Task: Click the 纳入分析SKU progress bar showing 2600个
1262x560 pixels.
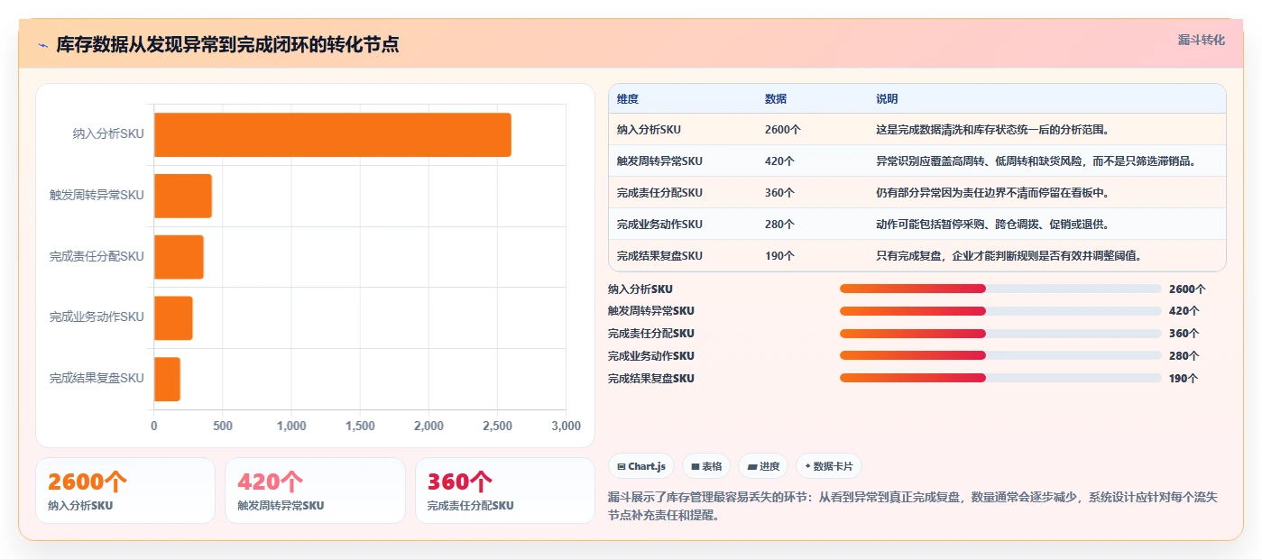Action: click(x=1000, y=289)
